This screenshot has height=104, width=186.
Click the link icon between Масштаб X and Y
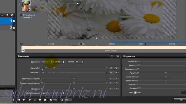coord(42,70)
